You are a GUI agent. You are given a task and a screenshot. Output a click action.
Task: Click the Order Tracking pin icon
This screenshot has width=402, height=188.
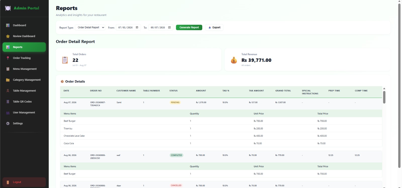point(8,58)
